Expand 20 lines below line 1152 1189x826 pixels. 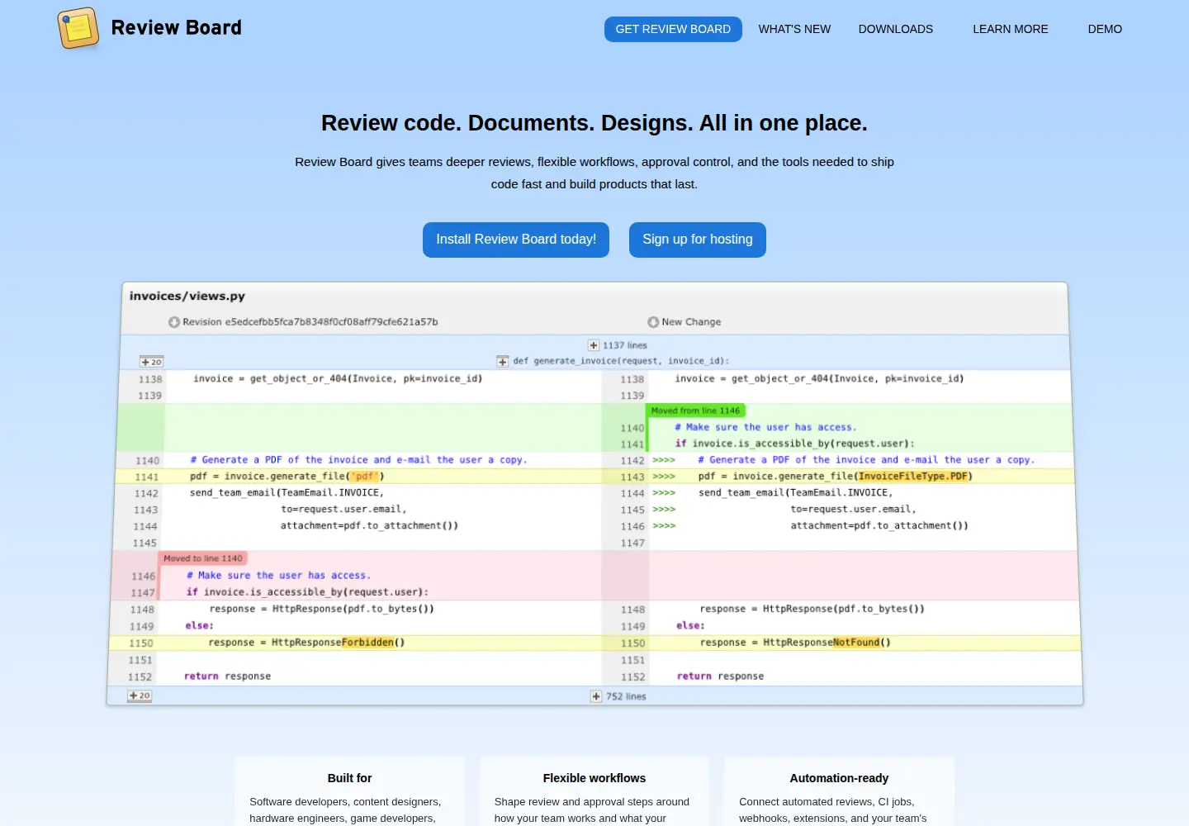click(x=140, y=695)
